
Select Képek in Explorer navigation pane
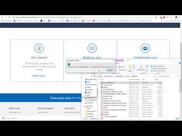(x=88, y=87)
